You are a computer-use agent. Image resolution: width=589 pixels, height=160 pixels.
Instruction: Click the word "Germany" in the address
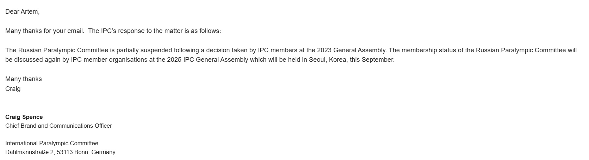point(103,152)
